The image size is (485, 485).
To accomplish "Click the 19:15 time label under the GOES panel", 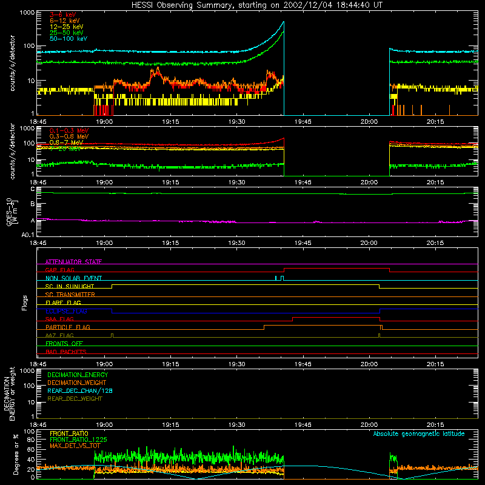I will pyautogui.click(x=170, y=243).
